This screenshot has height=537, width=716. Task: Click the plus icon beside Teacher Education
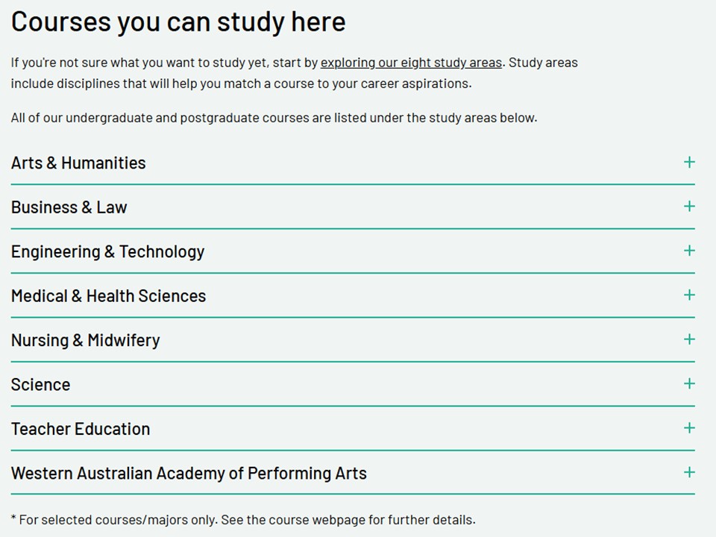[x=689, y=428]
